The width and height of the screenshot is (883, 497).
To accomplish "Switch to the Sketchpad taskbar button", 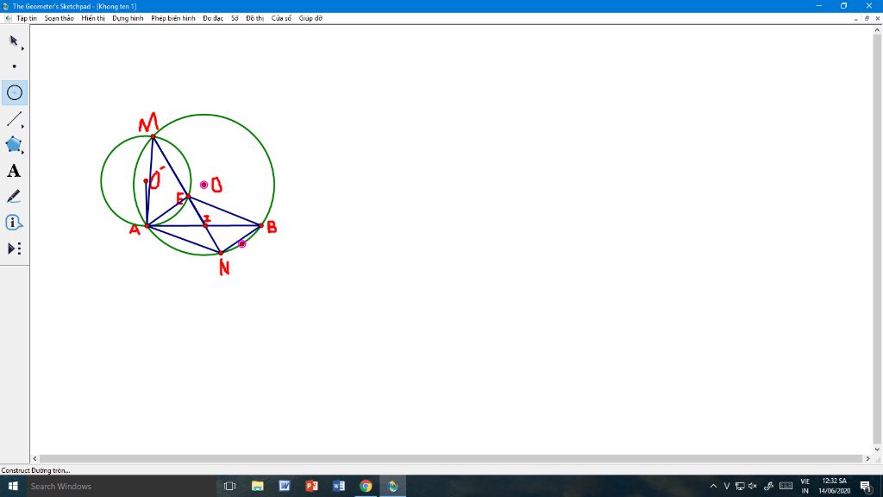I will 393,486.
